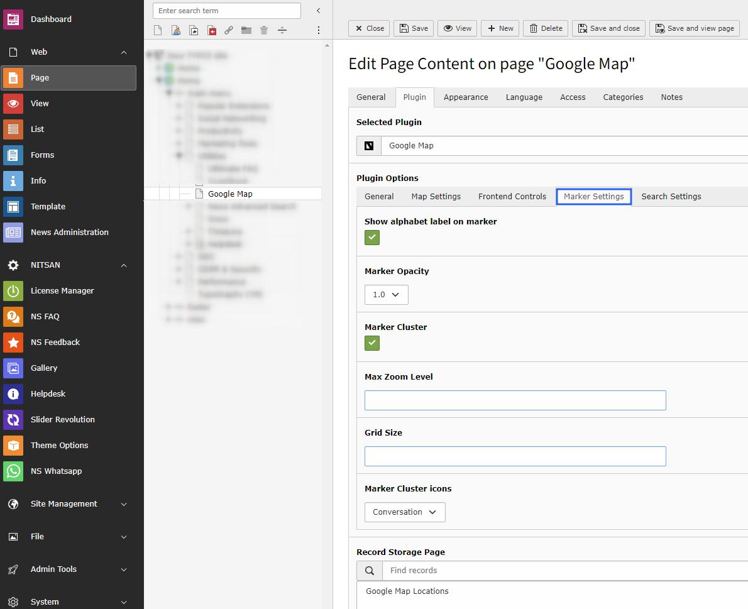This screenshot has height=609, width=748.
Task: Open the Slider Revolution module icon
Action: tap(13, 420)
